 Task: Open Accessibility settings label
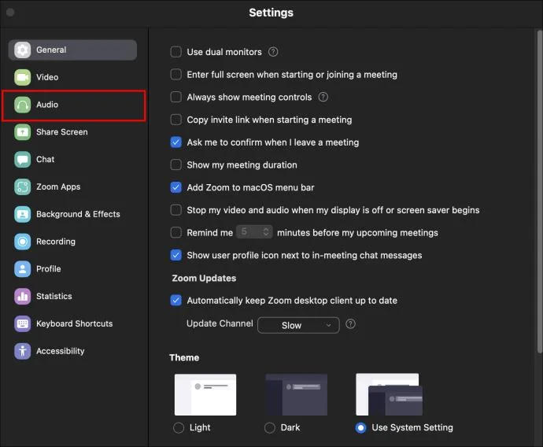61,351
